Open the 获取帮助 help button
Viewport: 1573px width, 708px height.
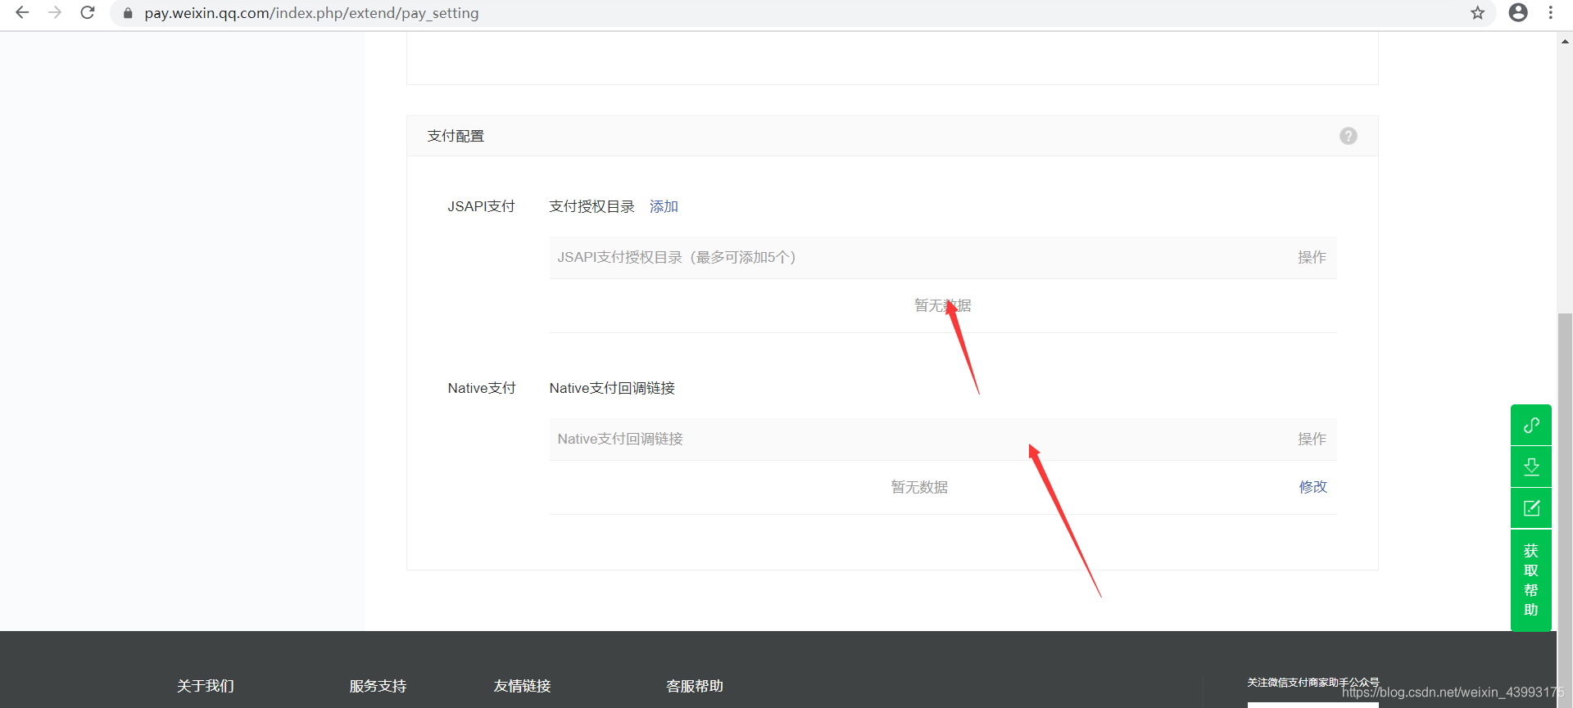click(1531, 580)
